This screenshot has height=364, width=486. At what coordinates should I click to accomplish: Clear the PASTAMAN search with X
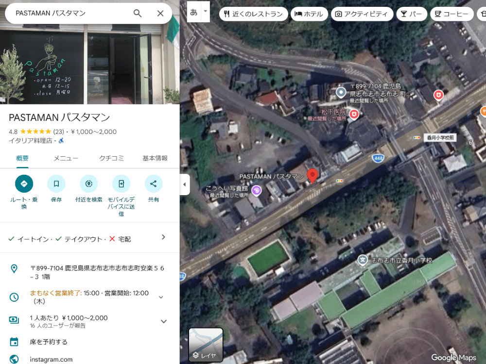pyautogui.click(x=160, y=13)
